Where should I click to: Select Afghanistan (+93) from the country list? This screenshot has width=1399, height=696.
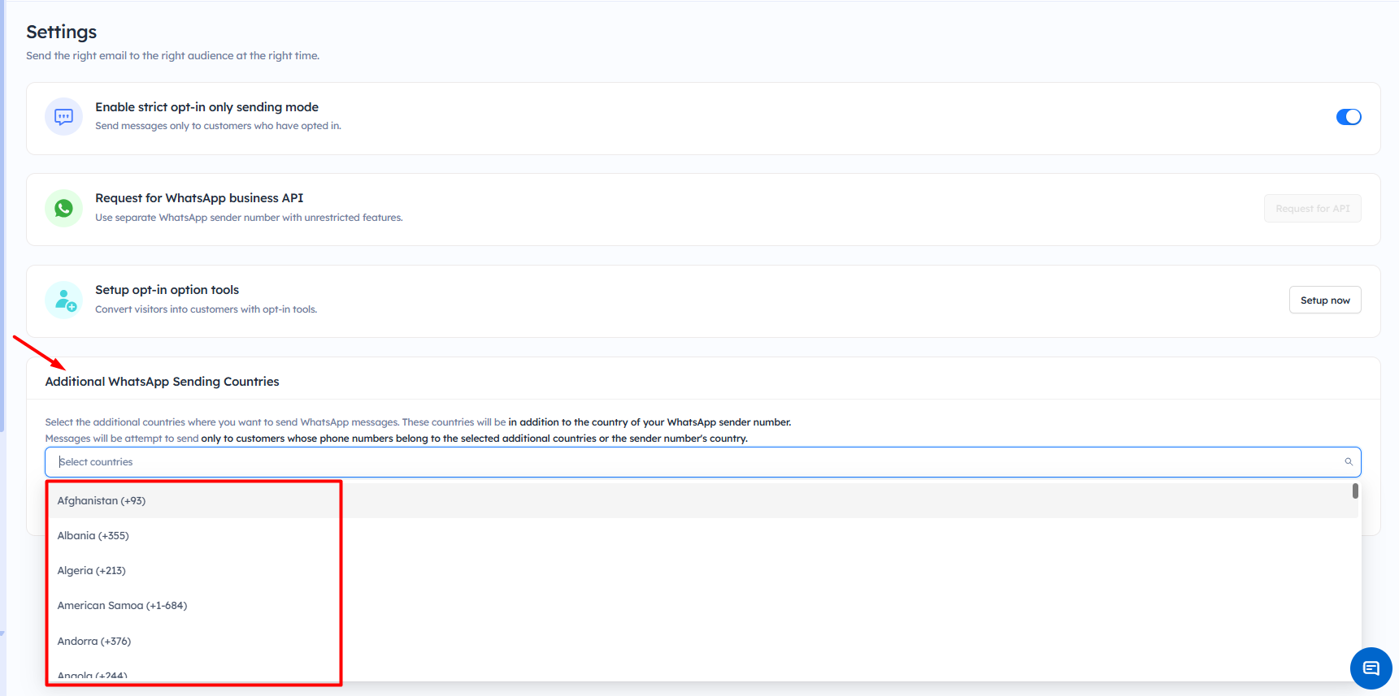point(102,501)
